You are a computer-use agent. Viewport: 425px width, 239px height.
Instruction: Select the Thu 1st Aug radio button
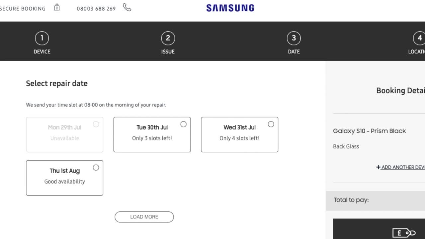click(x=96, y=168)
